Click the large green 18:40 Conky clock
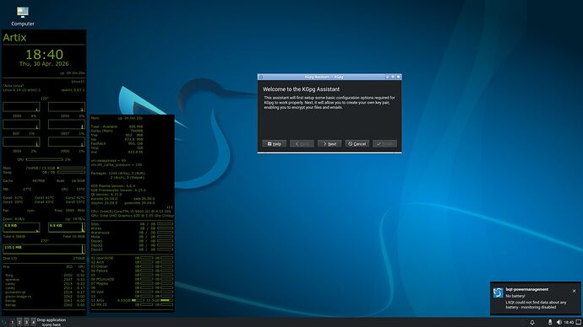This screenshot has height=327, width=583. coord(44,55)
